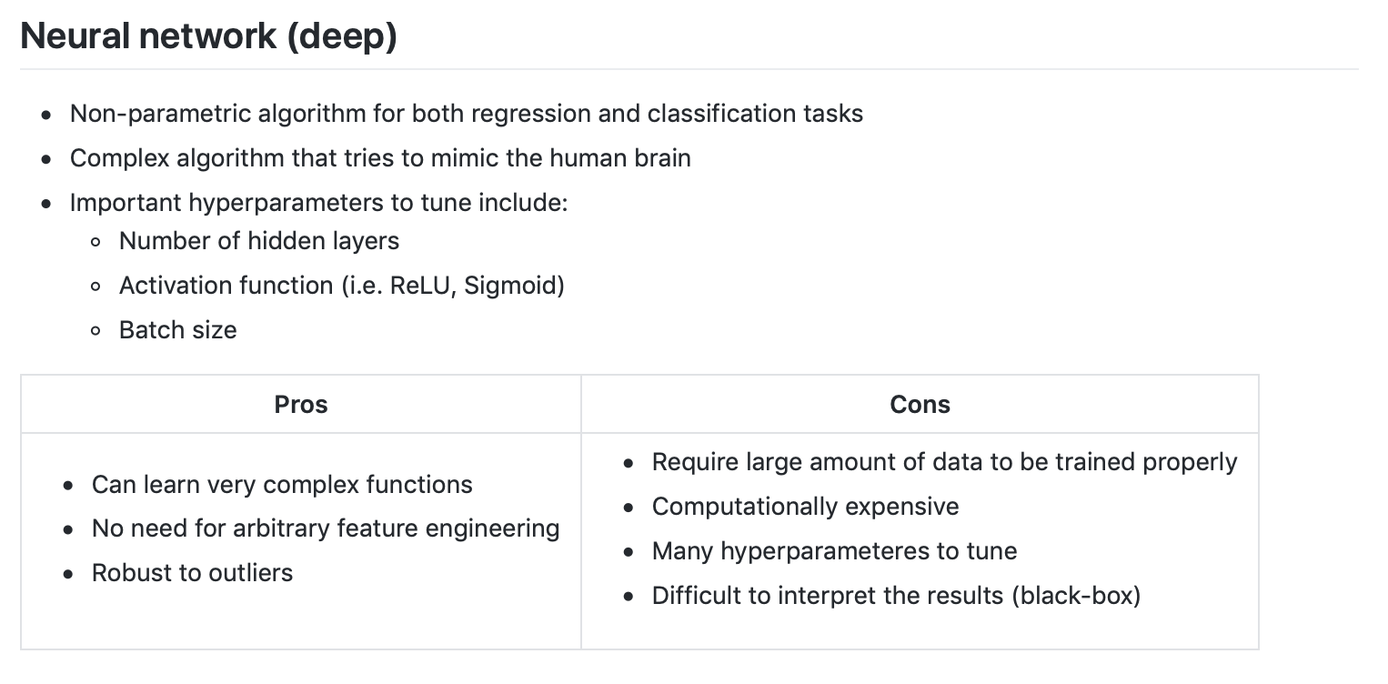Viewport: 1388px width, 684px height.
Task: Select the "Batch size" sub-item
Action: tap(177, 330)
